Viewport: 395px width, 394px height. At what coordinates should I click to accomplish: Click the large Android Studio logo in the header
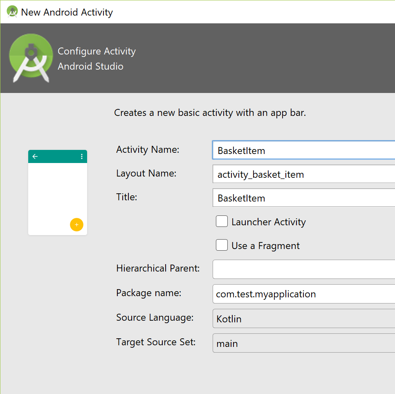tap(31, 58)
